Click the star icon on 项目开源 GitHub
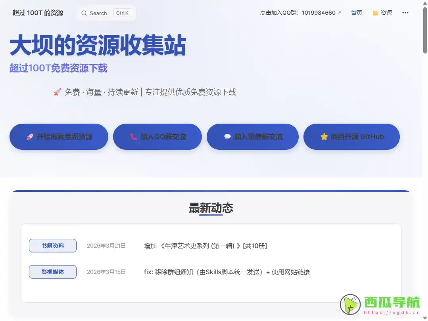Image resolution: width=428 pixels, height=321 pixels. pos(323,136)
